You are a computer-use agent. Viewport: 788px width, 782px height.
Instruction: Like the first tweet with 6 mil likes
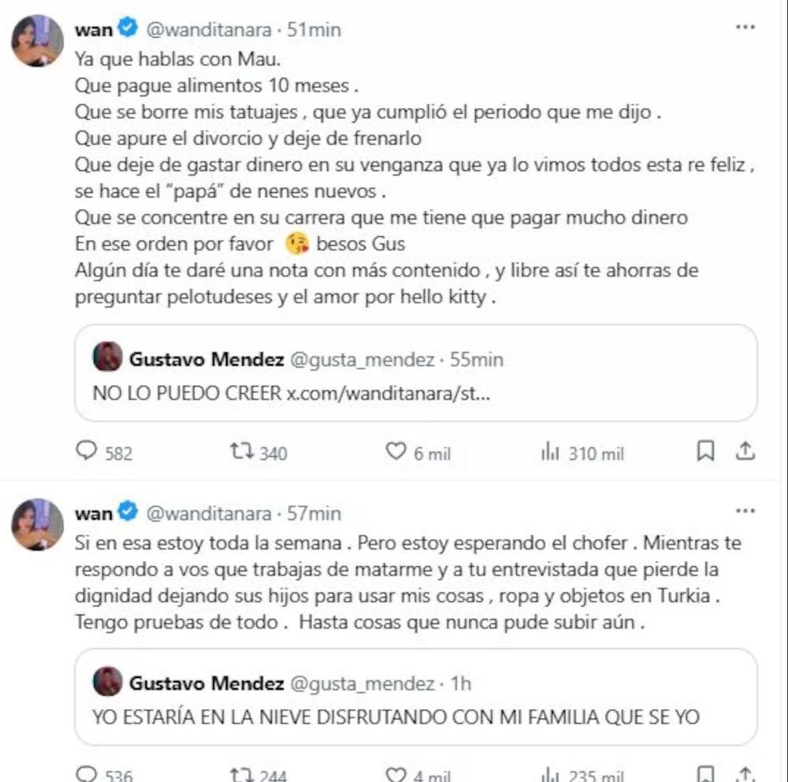(395, 451)
